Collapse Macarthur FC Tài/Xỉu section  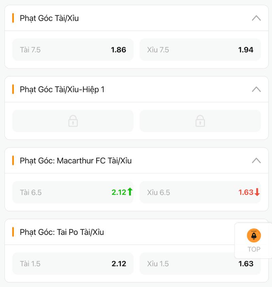click(256, 161)
